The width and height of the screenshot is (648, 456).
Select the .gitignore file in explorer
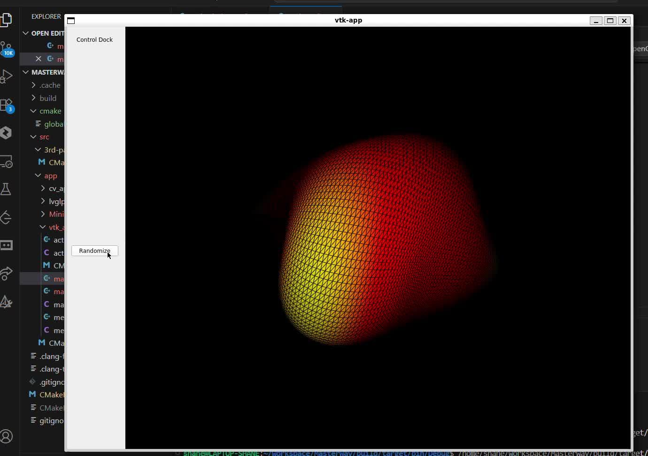(51, 382)
